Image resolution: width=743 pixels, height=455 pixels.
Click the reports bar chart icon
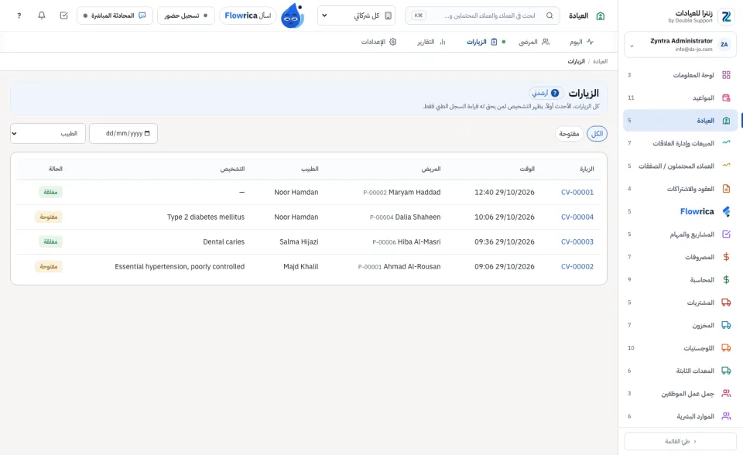[443, 42]
